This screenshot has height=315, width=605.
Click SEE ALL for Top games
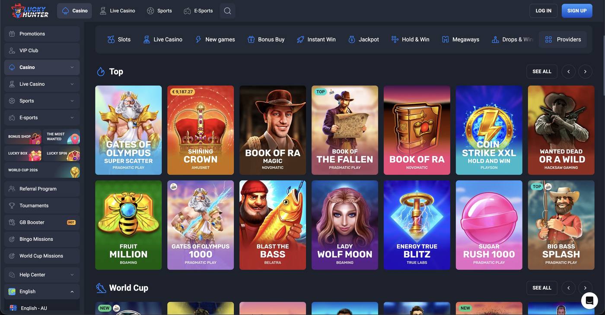pos(542,72)
